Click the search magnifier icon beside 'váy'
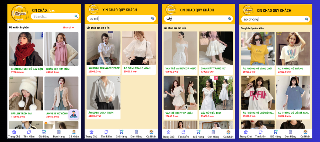 point(230,19)
